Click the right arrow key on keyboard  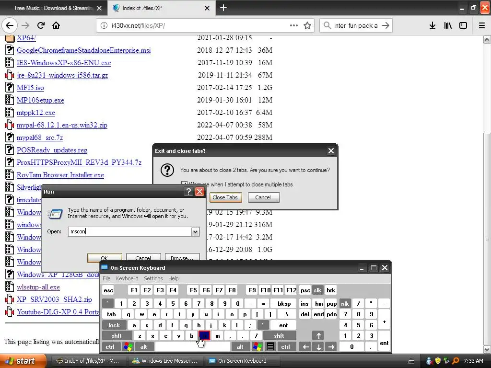pos(331,347)
